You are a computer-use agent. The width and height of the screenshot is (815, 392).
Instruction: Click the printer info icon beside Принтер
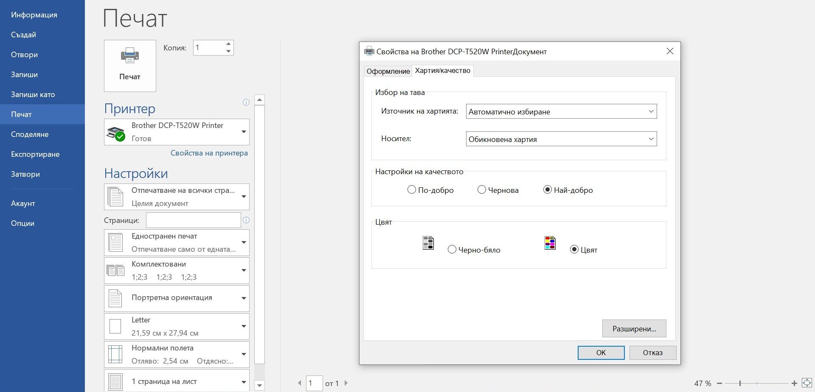(246, 102)
